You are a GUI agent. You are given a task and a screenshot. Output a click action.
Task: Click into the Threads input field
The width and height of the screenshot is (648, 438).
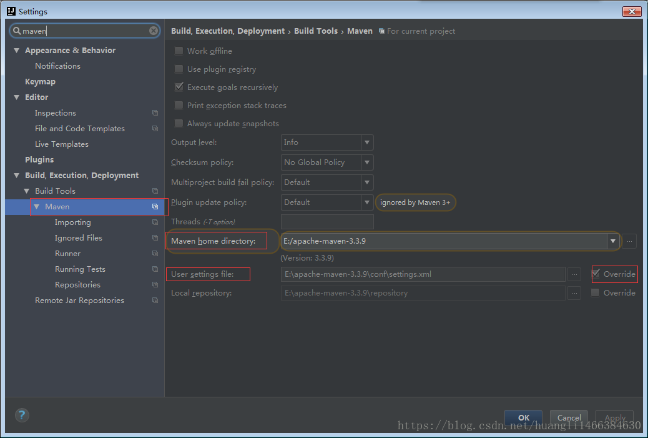pos(327,222)
